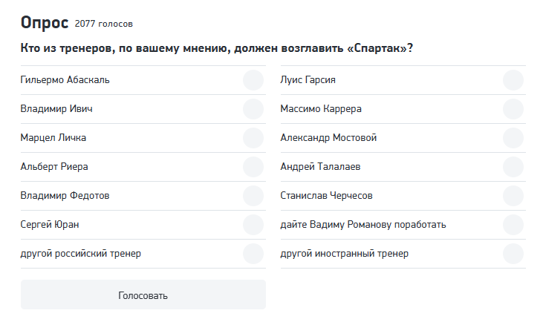The height and width of the screenshot is (319, 543).
Task: Click the Опрос heading
Action: pyautogui.click(x=45, y=23)
